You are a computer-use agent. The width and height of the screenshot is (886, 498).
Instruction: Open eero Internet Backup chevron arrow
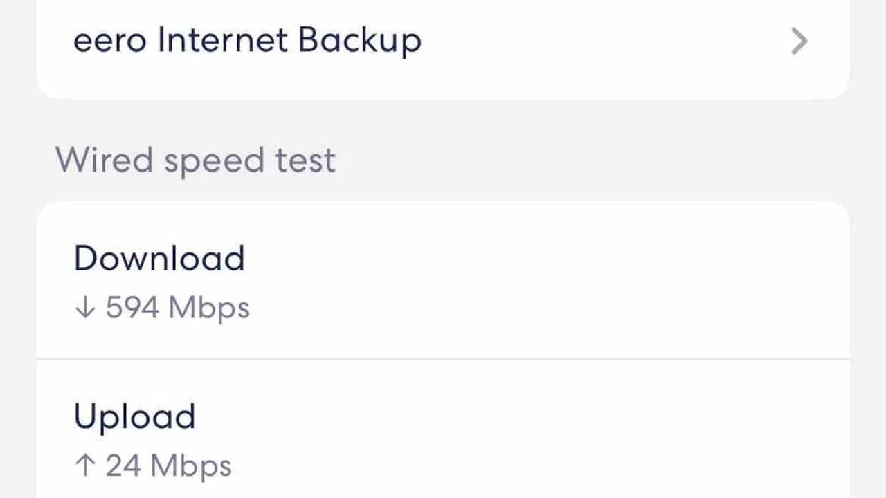click(x=799, y=41)
